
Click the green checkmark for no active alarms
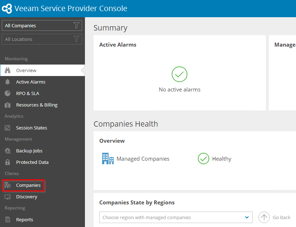(180, 74)
